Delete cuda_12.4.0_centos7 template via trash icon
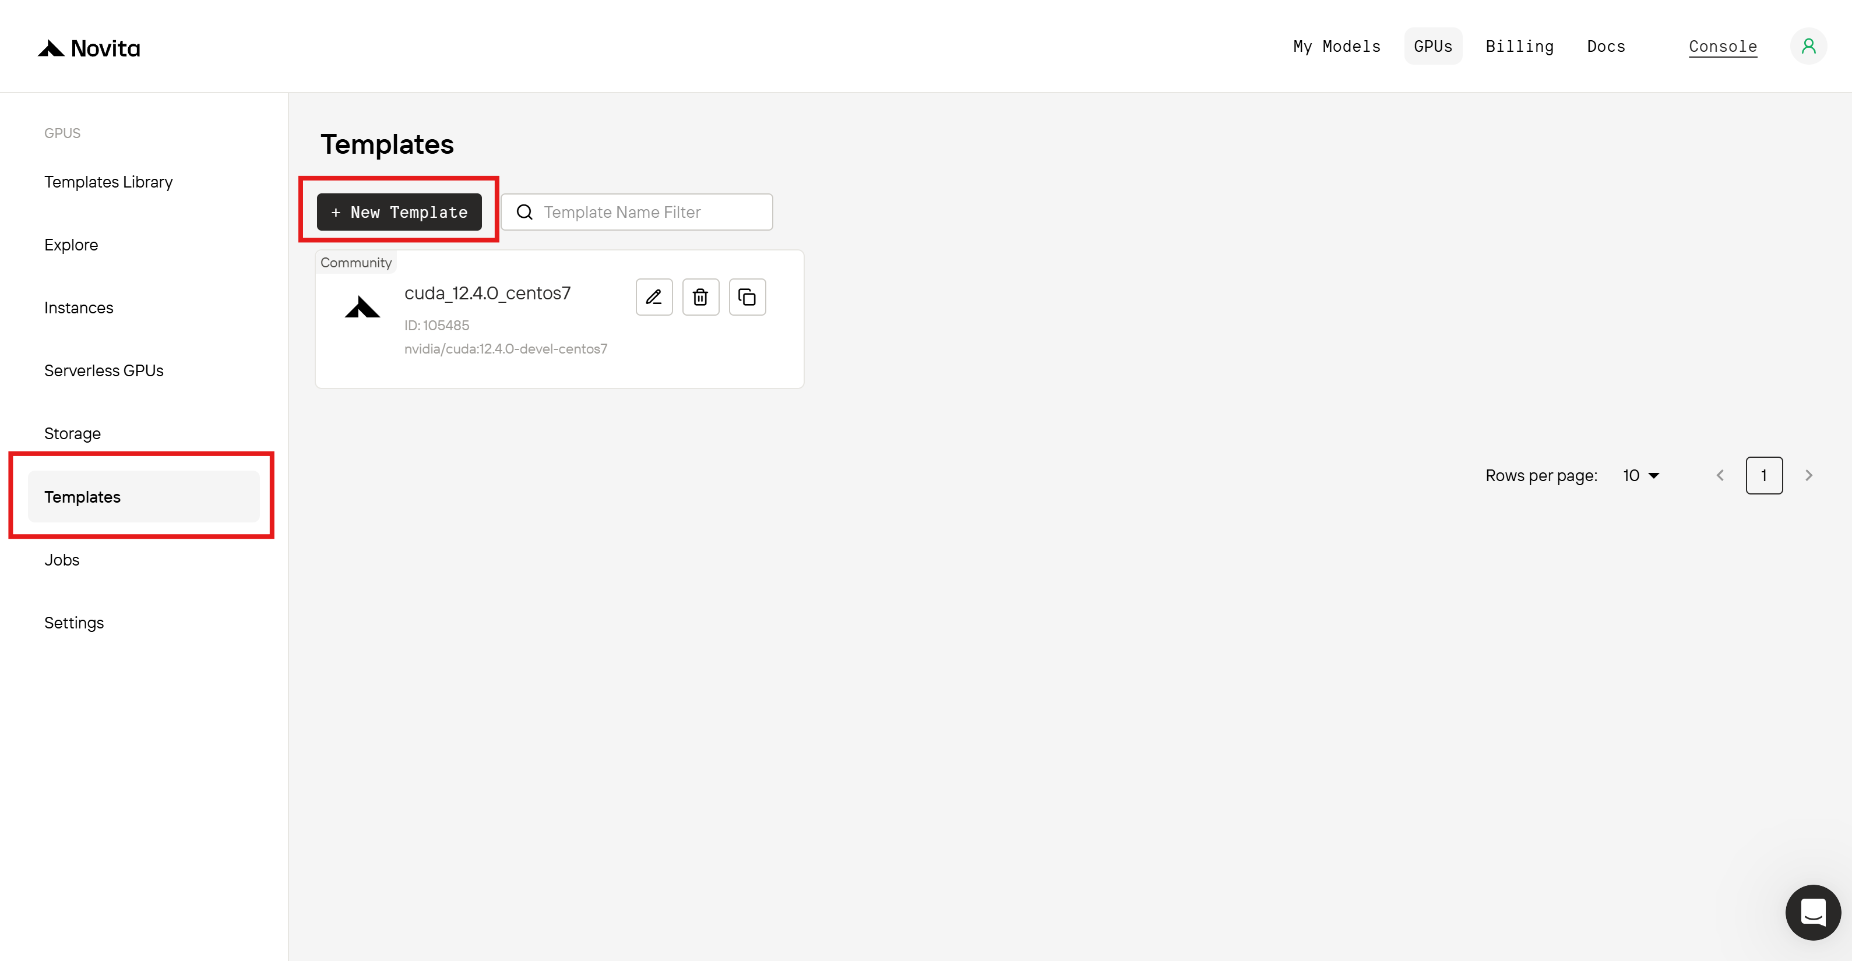This screenshot has height=961, width=1852. tap(700, 297)
